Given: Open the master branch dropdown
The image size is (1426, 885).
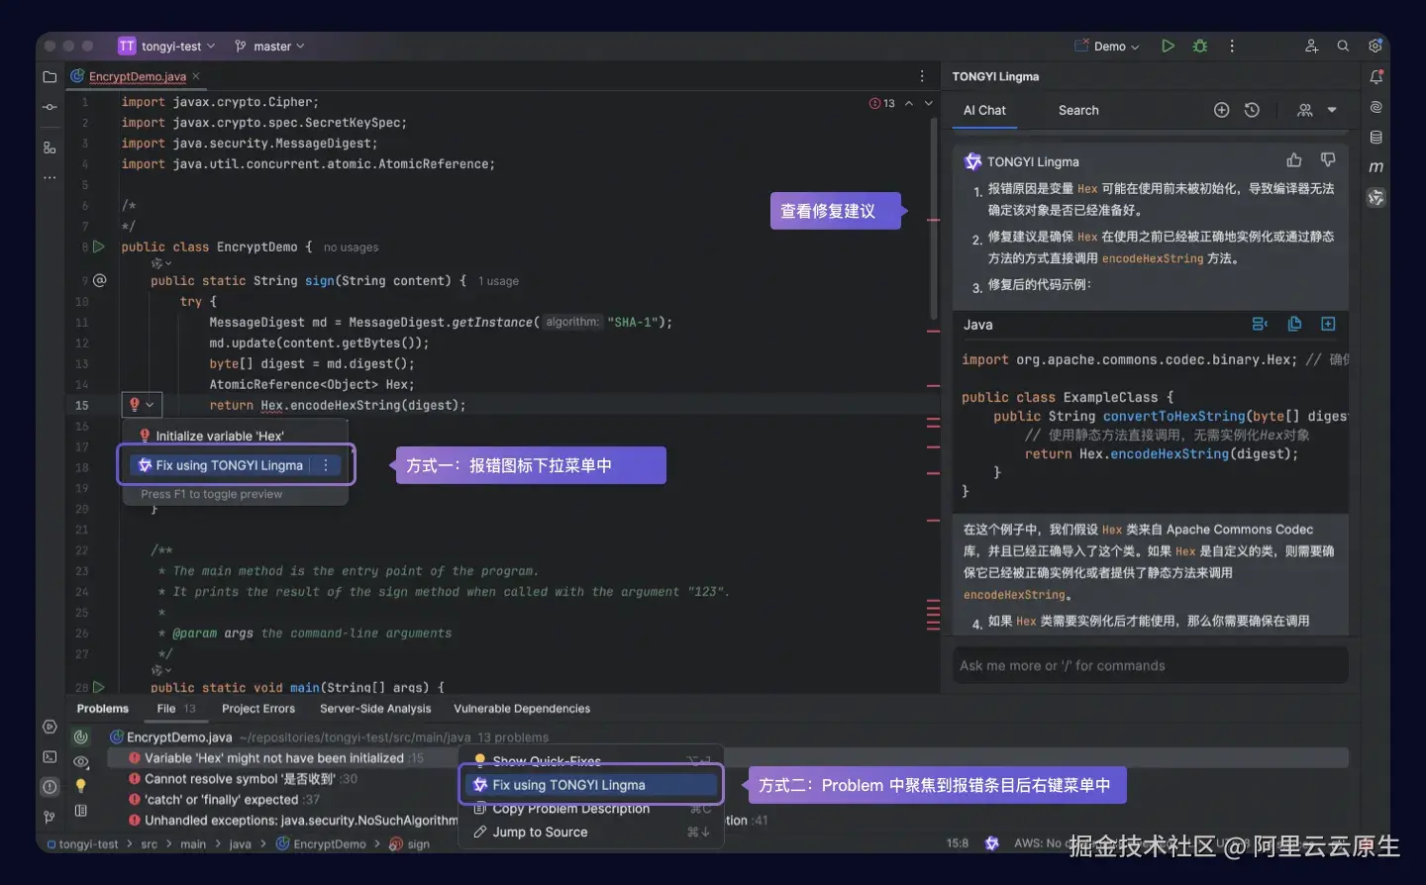Looking at the screenshot, I should [269, 46].
